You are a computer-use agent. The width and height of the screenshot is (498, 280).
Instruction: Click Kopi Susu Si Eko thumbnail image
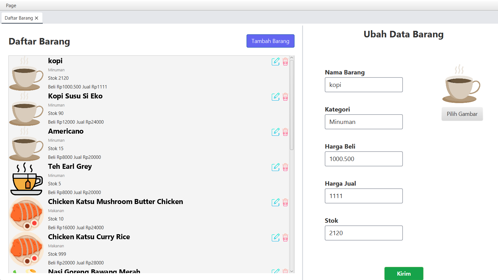(x=26, y=108)
